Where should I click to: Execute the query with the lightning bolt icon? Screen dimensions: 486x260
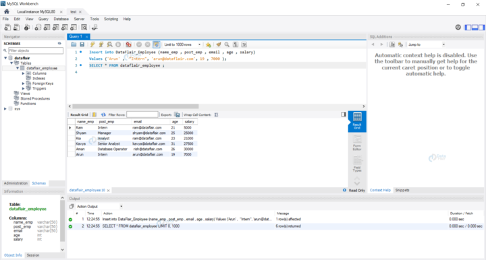92,44
